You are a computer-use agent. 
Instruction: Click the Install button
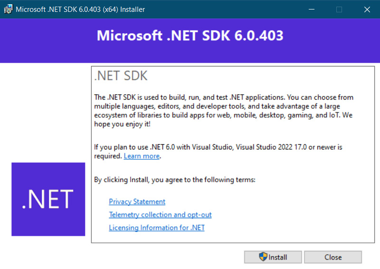[273, 257]
